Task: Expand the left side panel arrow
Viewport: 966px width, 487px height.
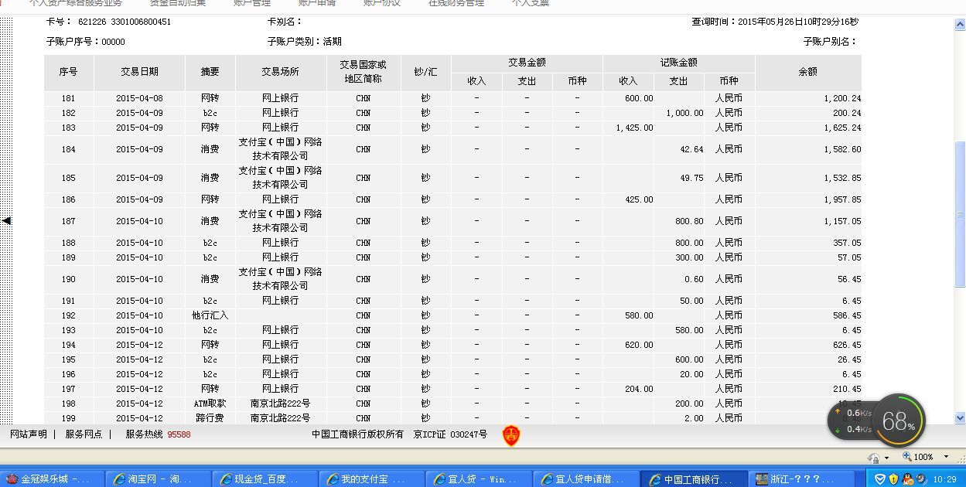Action: click(6, 221)
